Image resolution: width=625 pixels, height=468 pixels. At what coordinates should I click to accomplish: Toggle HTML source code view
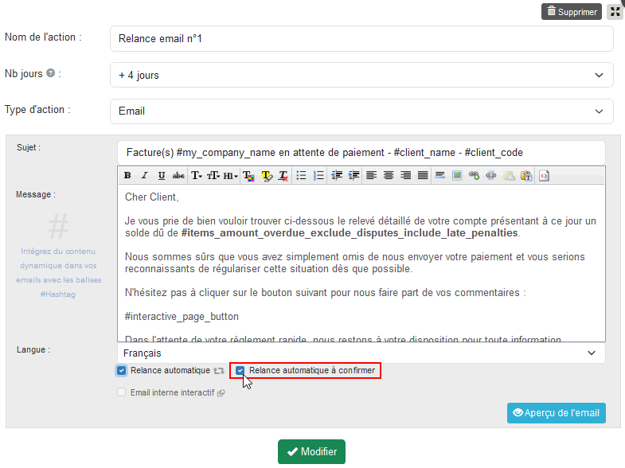[x=544, y=175]
